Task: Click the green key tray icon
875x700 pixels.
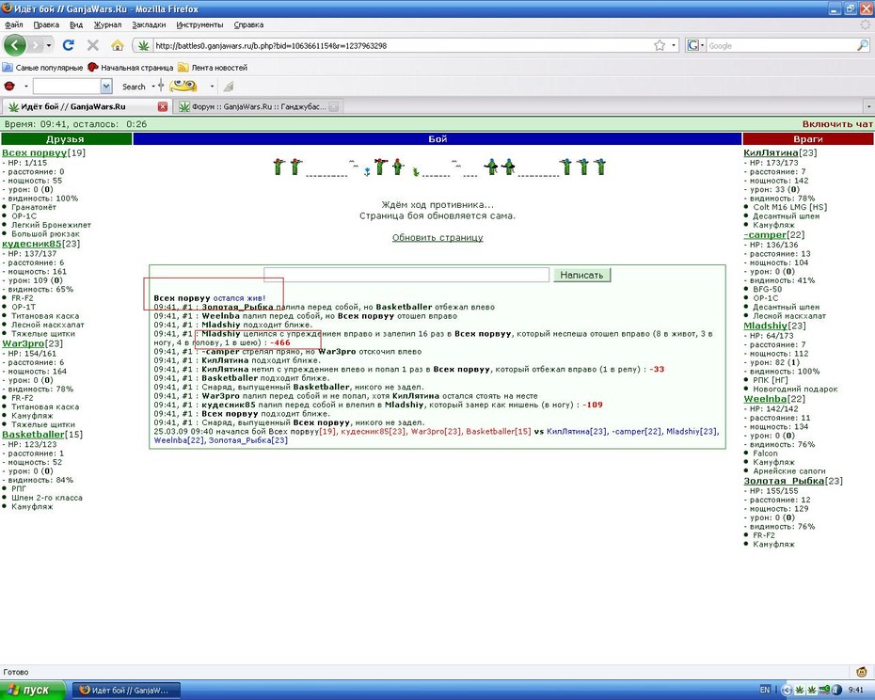Action: coord(823,690)
